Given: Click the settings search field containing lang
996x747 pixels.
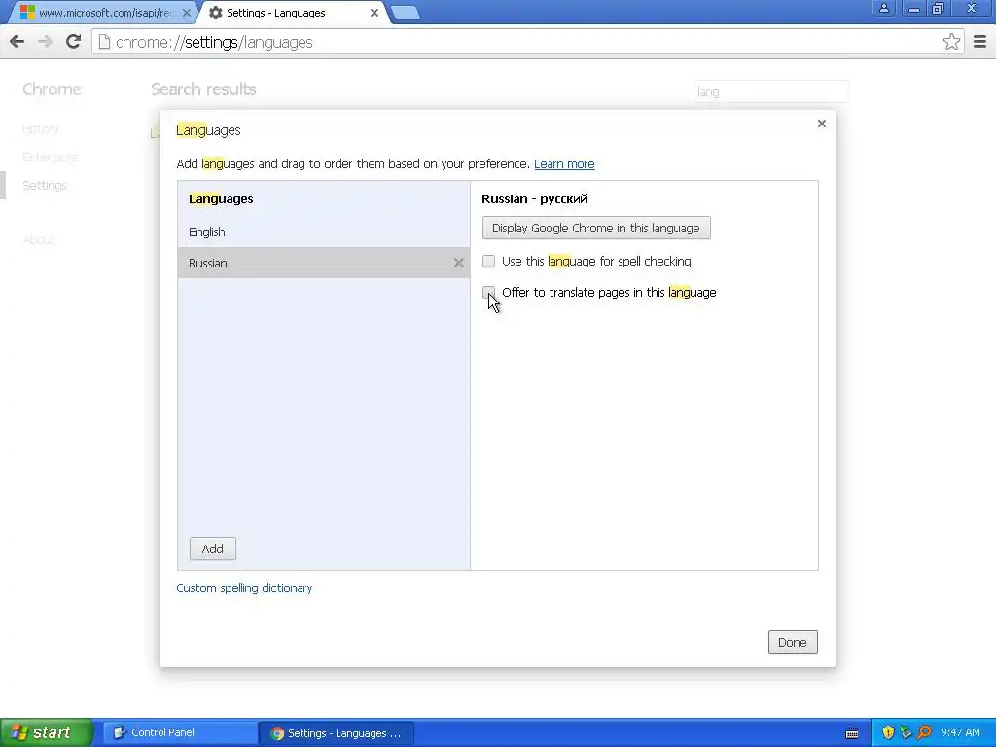Looking at the screenshot, I should coord(771,92).
